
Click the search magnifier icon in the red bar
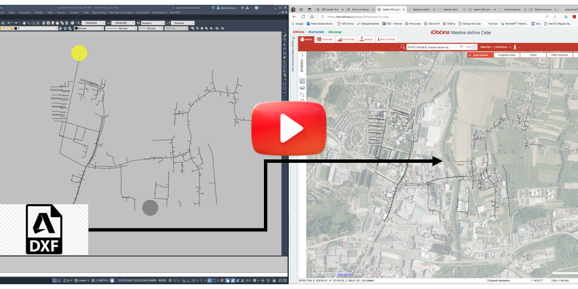402,47
